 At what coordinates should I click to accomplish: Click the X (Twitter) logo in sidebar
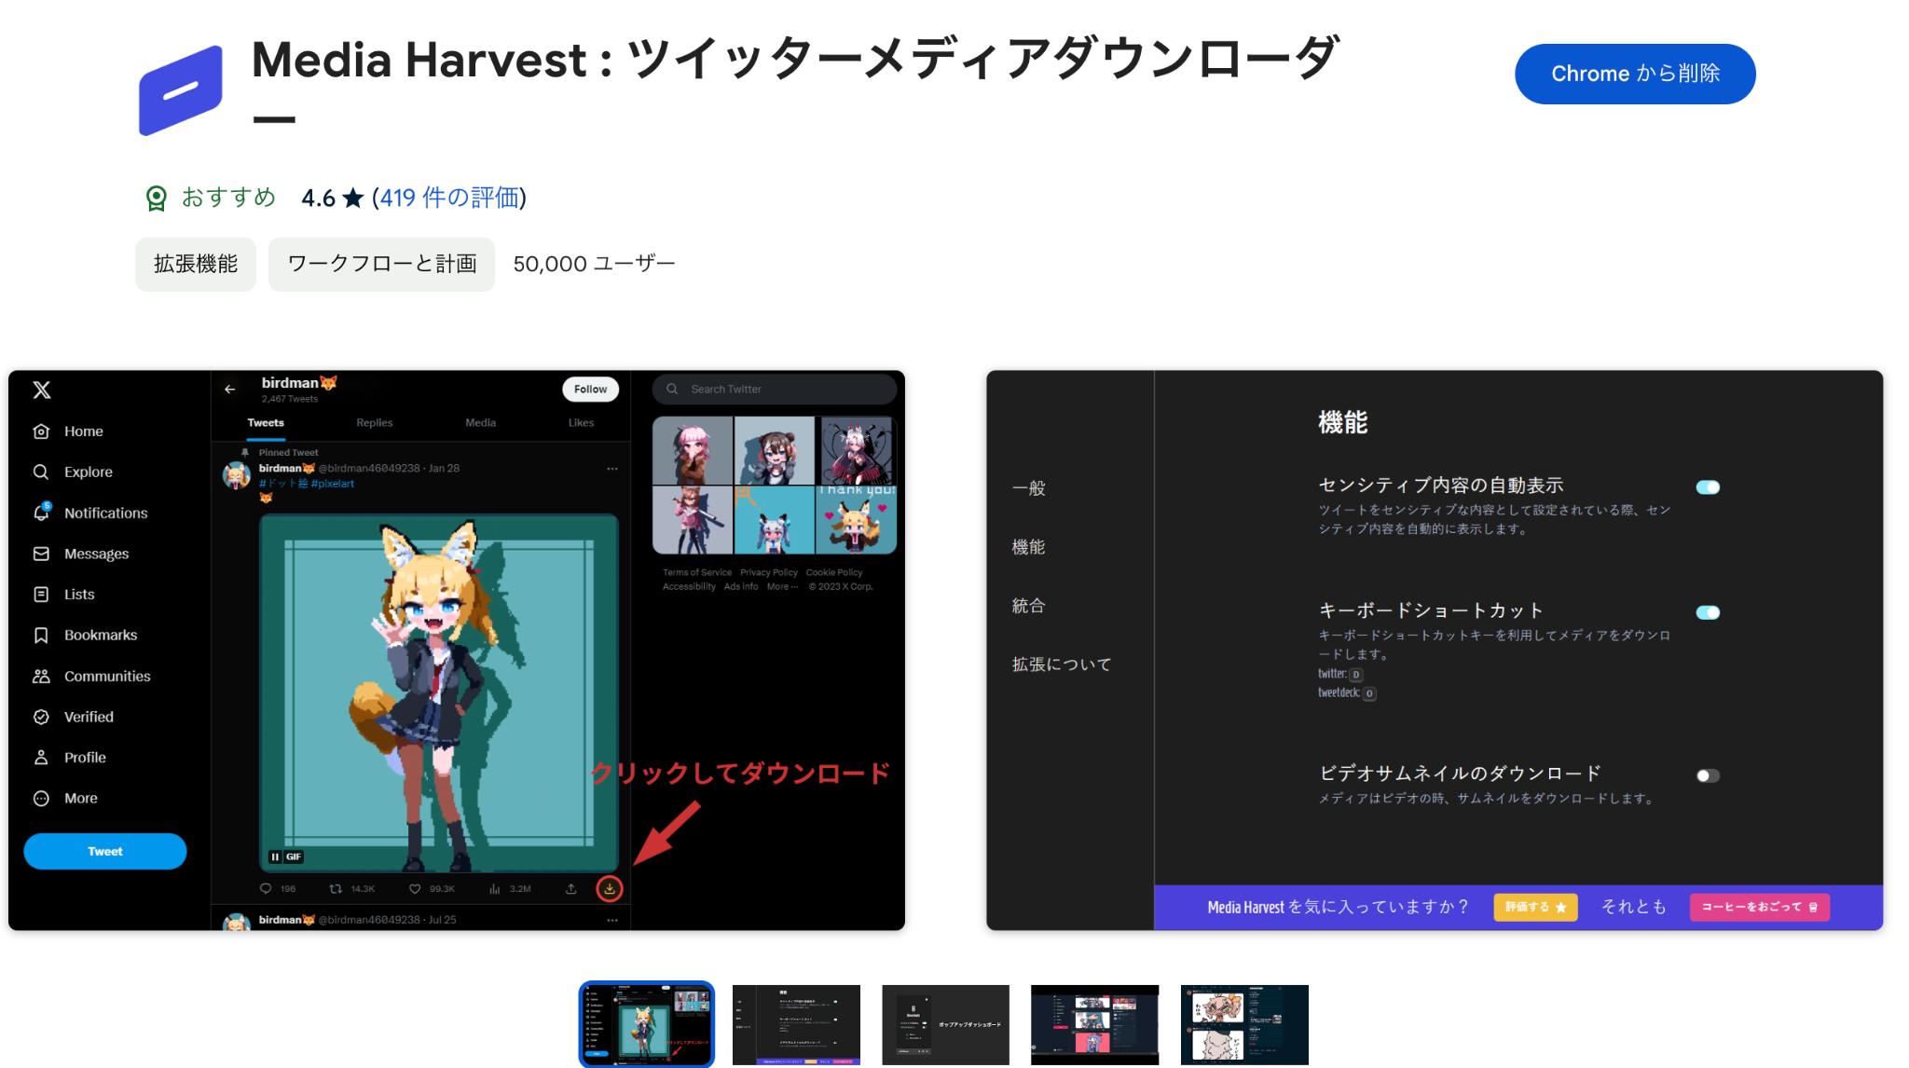click(x=41, y=390)
